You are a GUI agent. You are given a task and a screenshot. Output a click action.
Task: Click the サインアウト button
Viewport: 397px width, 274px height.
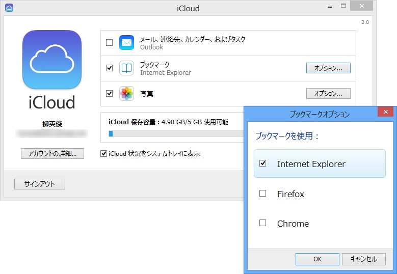(40, 184)
